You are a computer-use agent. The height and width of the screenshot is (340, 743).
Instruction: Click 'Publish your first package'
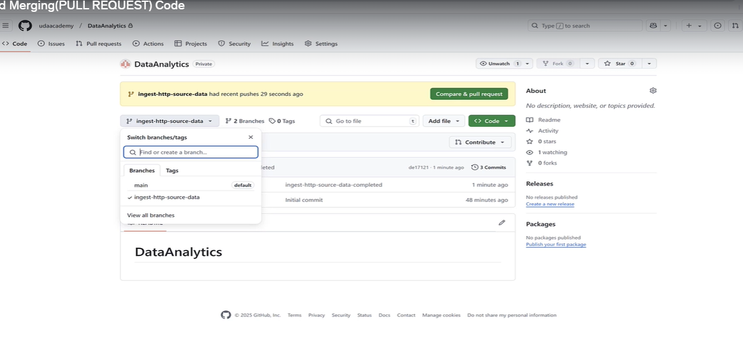556,245
